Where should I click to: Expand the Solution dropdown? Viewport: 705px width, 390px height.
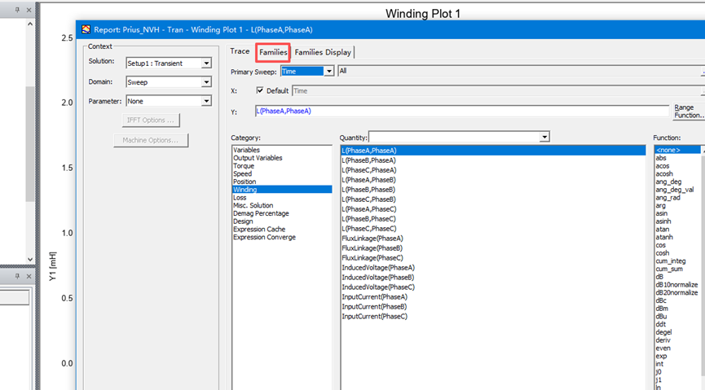(x=206, y=64)
